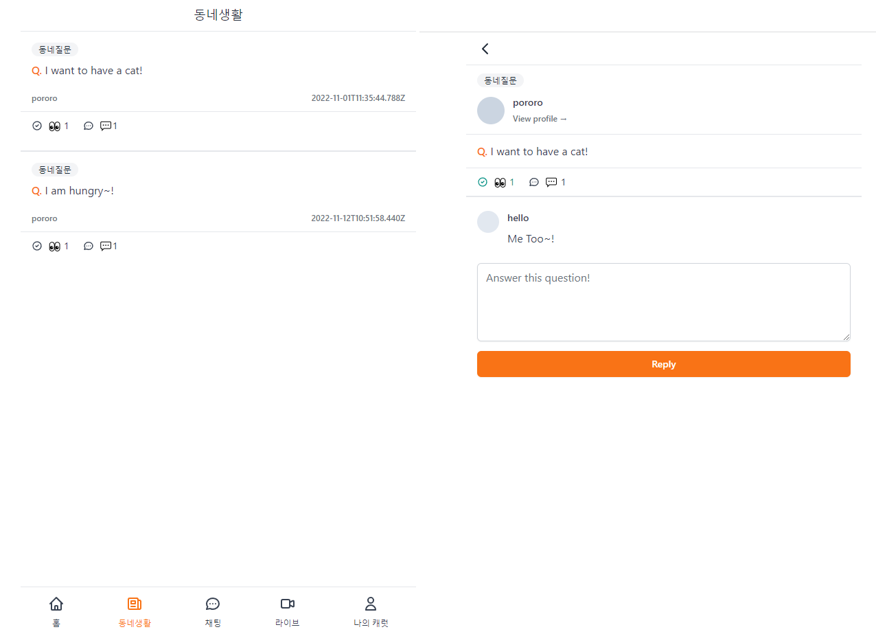This screenshot has width=876, height=636.
Task: Click the 동네생활 page title
Action: (218, 15)
